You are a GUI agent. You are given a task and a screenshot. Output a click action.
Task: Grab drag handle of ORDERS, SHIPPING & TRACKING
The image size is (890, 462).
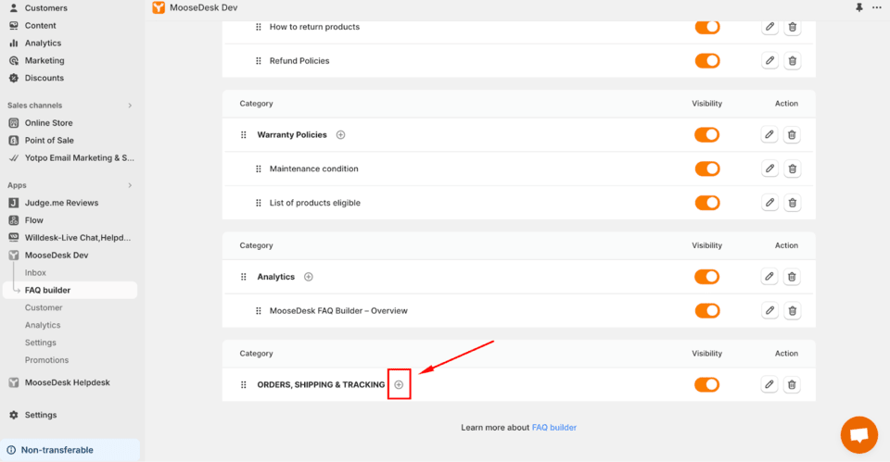point(244,384)
